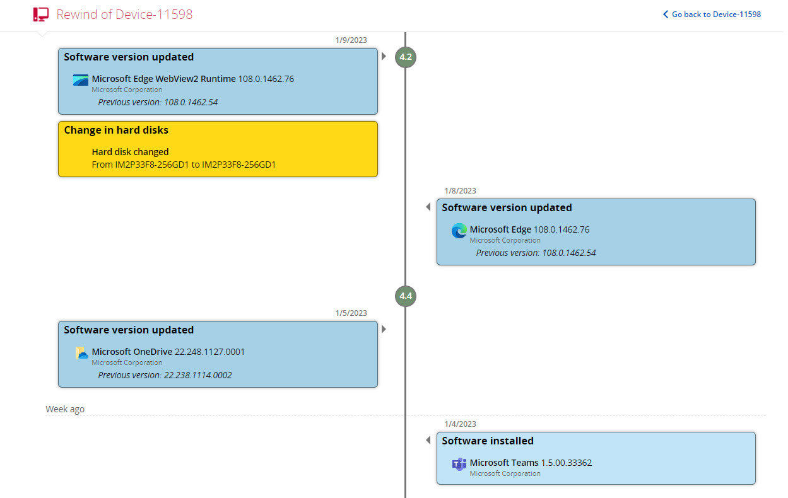
Task: Click the From IM2P33F8-256GD1 to IM2P33F8-256GD1 line
Action: [x=184, y=165]
